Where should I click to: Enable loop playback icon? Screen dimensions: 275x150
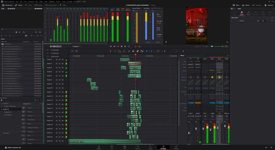pos(129,46)
